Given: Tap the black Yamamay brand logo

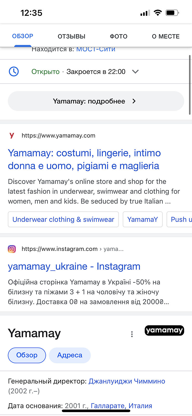Looking at the screenshot, I should point(164,330).
